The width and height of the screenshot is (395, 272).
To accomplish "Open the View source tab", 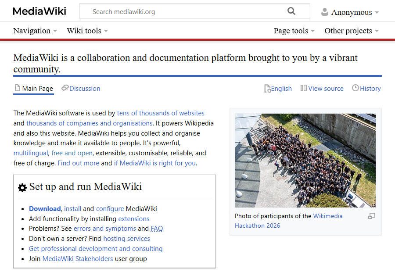I will [x=322, y=89].
